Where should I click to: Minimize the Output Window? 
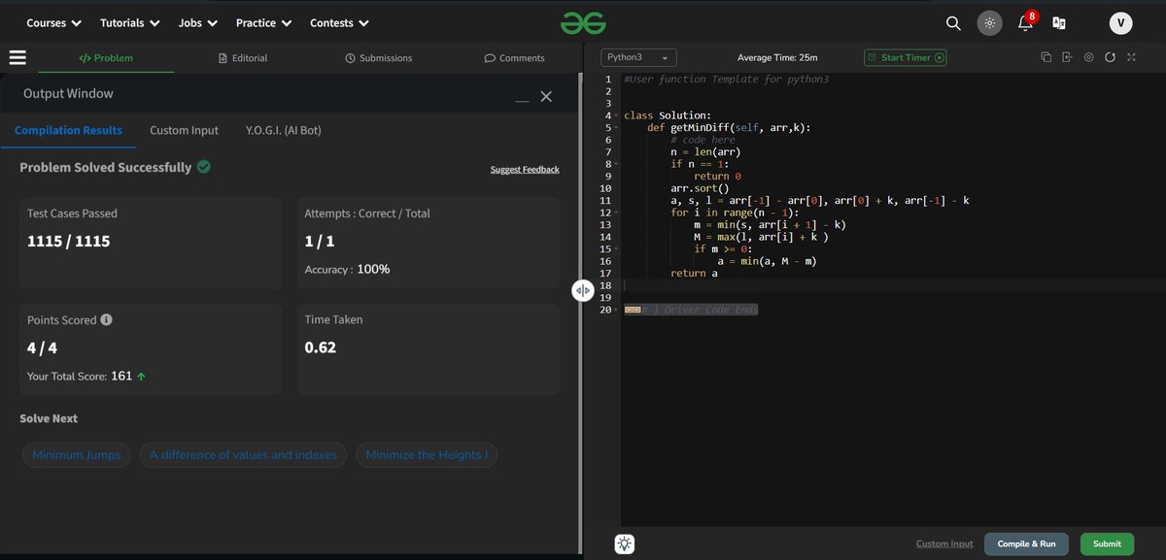pos(523,100)
